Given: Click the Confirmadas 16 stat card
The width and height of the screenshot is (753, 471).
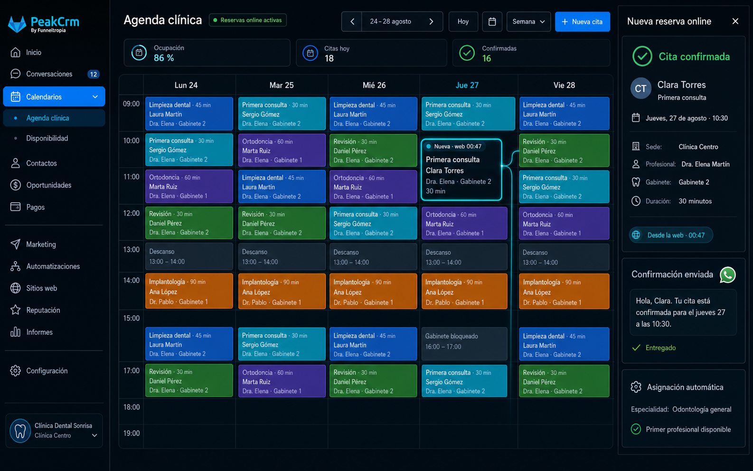Looking at the screenshot, I should pos(531,53).
